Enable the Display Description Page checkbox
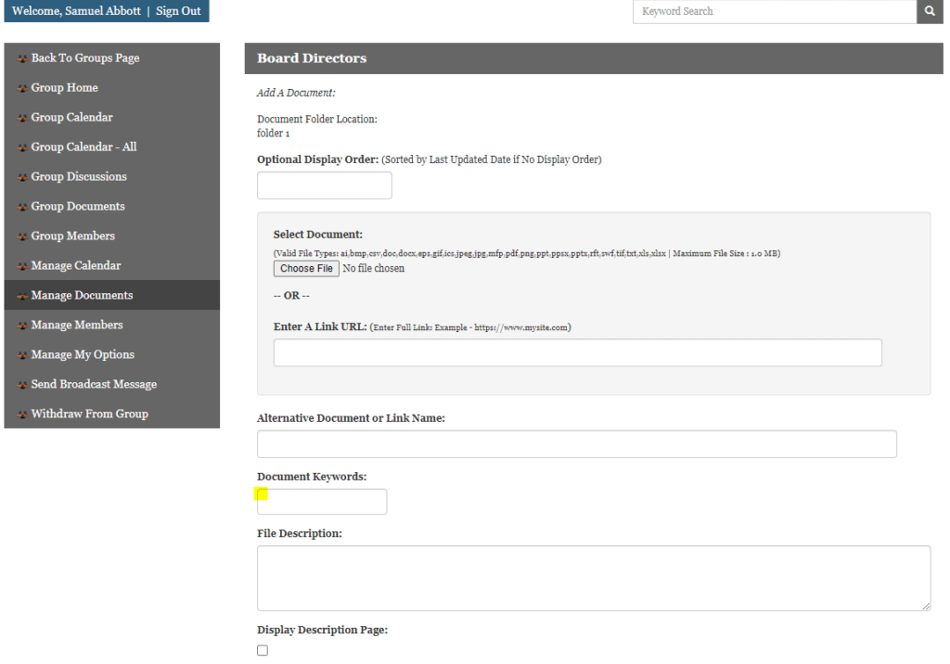Screen dimensions: 950x664 (x=263, y=651)
